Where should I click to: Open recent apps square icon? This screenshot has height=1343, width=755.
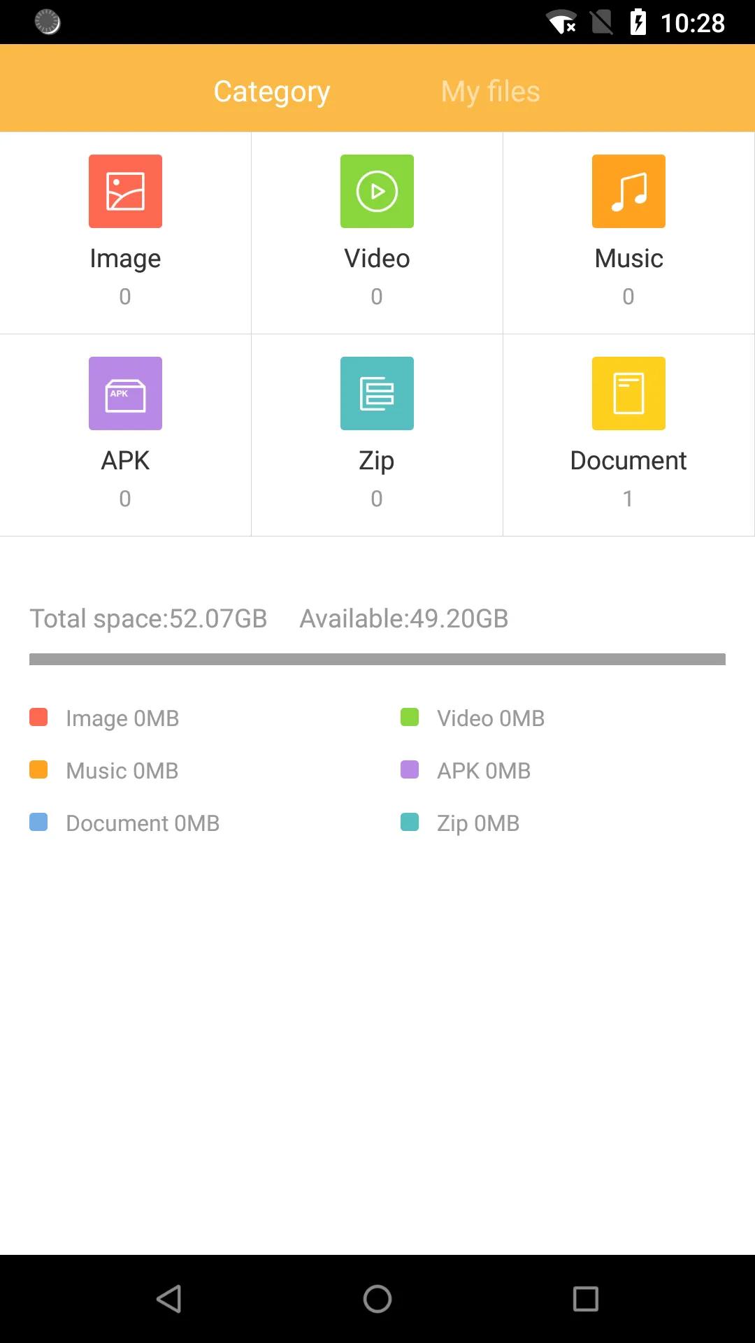coord(585,1299)
